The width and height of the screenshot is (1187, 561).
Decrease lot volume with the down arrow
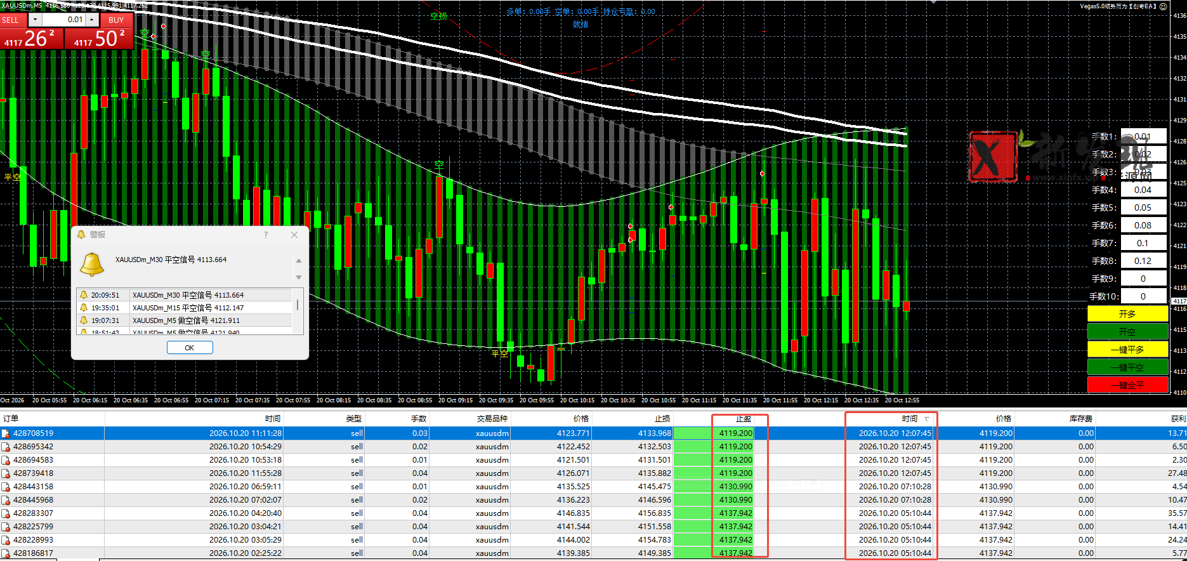click(x=35, y=20)
